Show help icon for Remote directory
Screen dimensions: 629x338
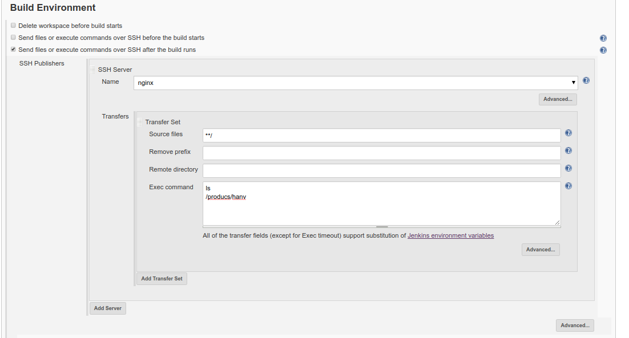568,169
